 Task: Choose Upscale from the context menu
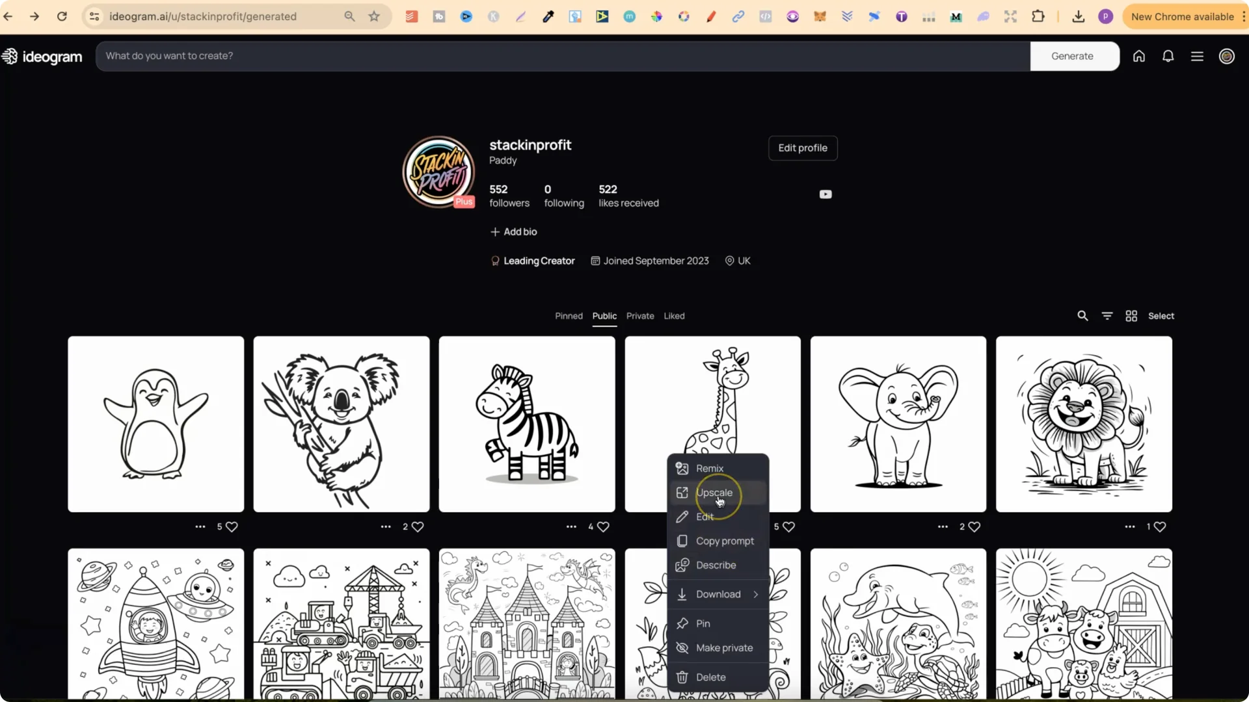714,493
